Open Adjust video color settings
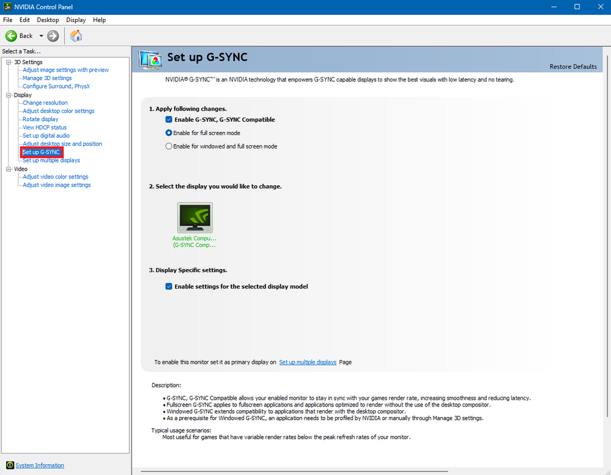Viewport: 611px width, 475px height. click(55, 177)
